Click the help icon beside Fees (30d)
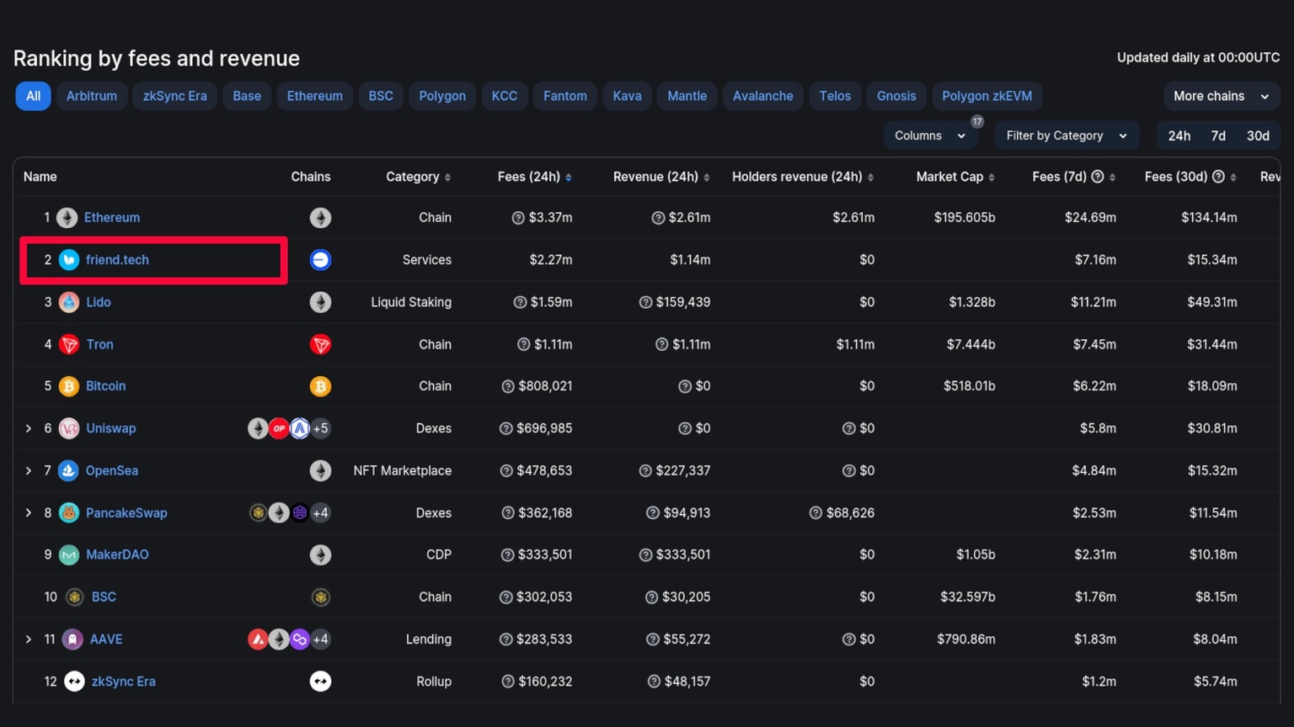 [1218, 177]
